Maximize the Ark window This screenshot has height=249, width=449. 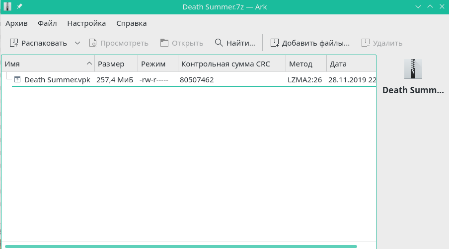point(430,6)
